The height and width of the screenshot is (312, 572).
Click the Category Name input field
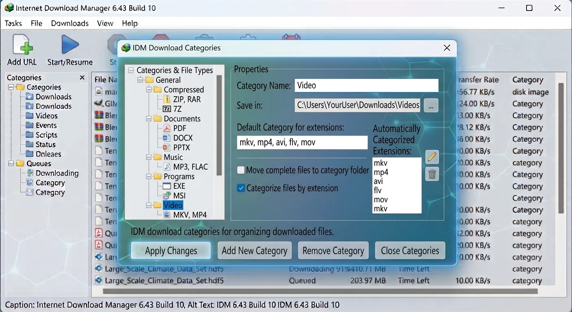366,85
